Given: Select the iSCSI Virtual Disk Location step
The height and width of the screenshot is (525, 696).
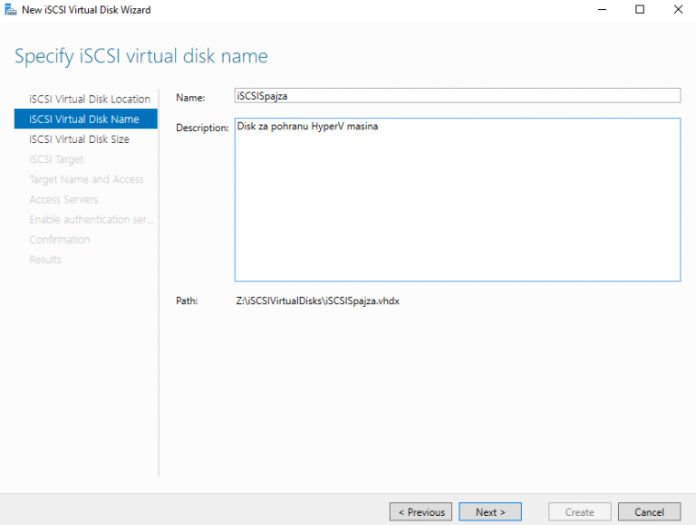Looking at the screenshot, I should click(89, 99).
